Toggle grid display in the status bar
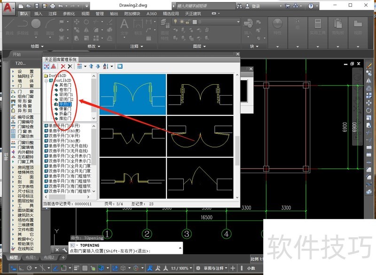 click(x=84, y=269)
